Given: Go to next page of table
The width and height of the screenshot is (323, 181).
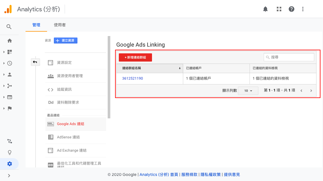Looking at the screenshot, I should point(311,91).
